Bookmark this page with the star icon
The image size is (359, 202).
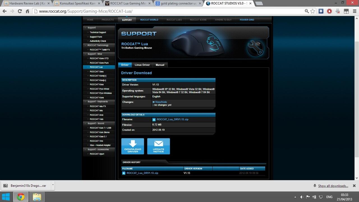[313, 11]
